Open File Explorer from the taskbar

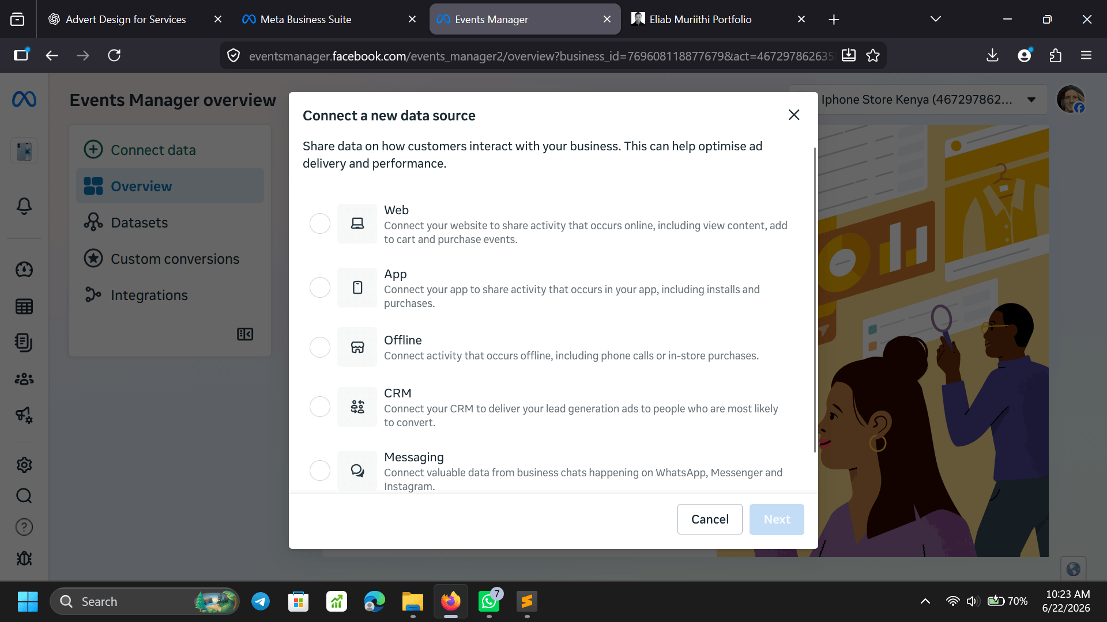413,602
